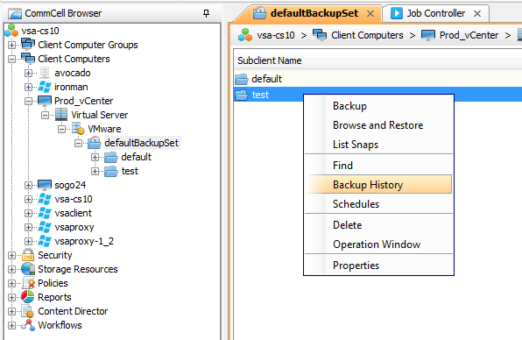Image resolution: width=522 pixels, height=340 pixels.
Task: Expand the avocado client node
Action: point(29,73)
